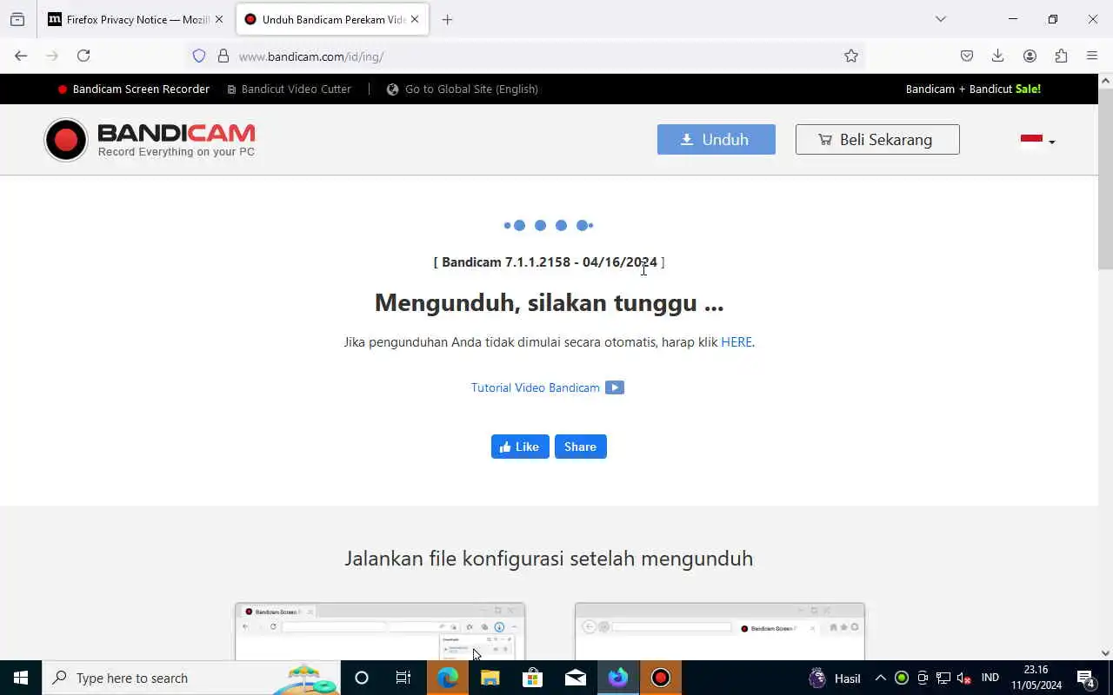1113x695 pixels.
Task: Click scrollbar down arrow
Action: click(x=1105, y=653)
